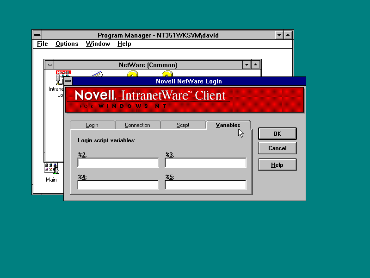Focus the %4 variable input field
The width and height of the screenshot is (370, 278).
click(118, 185)
